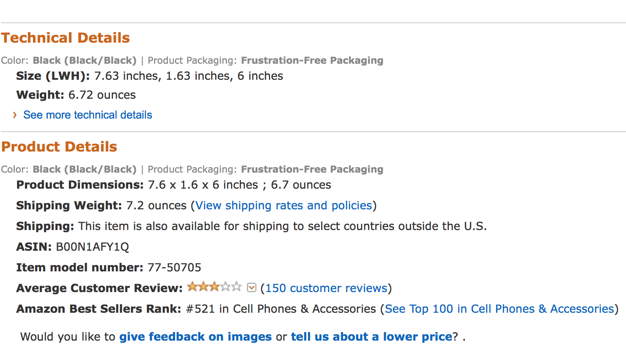View shipping rates and policies link
The height and width of the screenshot is (352, 626).
[x=284, y=206]
